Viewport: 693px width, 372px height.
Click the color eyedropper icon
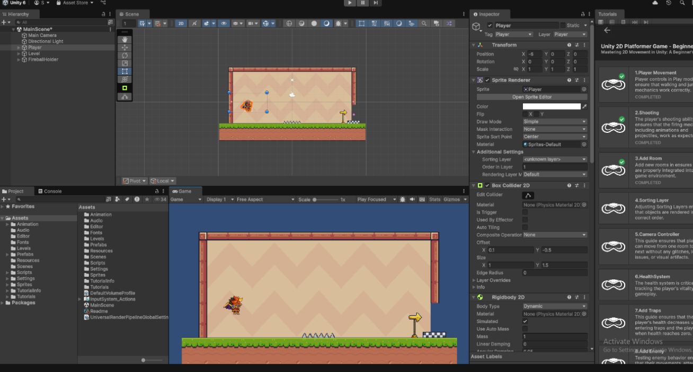(584, 106)
